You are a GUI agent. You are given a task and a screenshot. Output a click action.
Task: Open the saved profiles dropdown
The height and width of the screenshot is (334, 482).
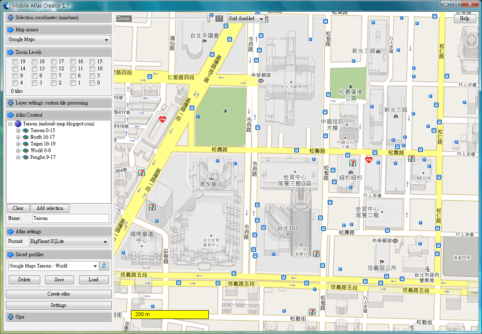(x=95, y=266)
